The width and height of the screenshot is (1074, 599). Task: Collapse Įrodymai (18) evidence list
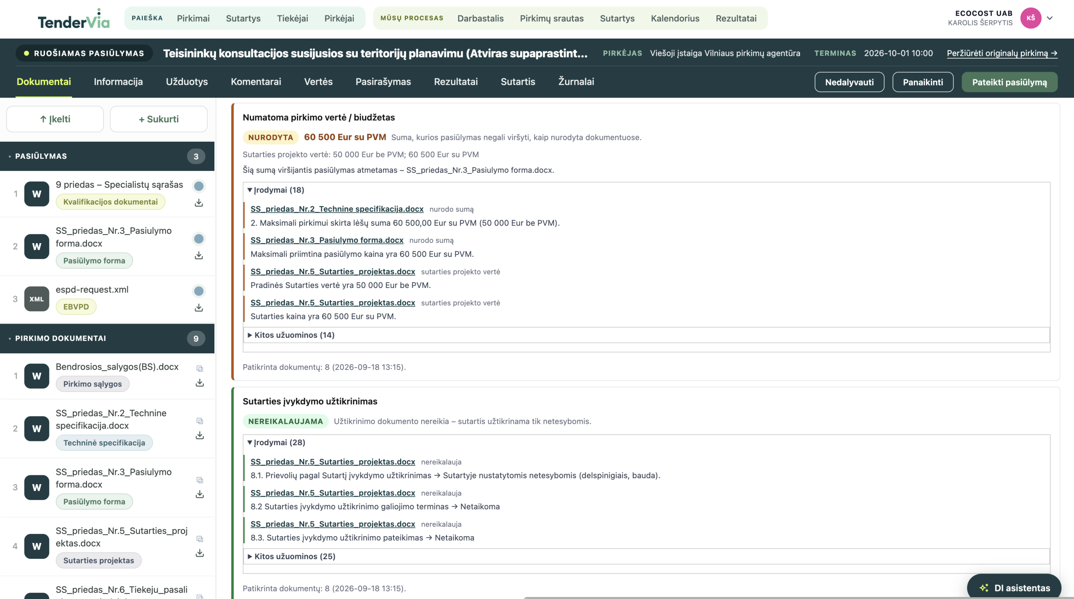[276, 190]
